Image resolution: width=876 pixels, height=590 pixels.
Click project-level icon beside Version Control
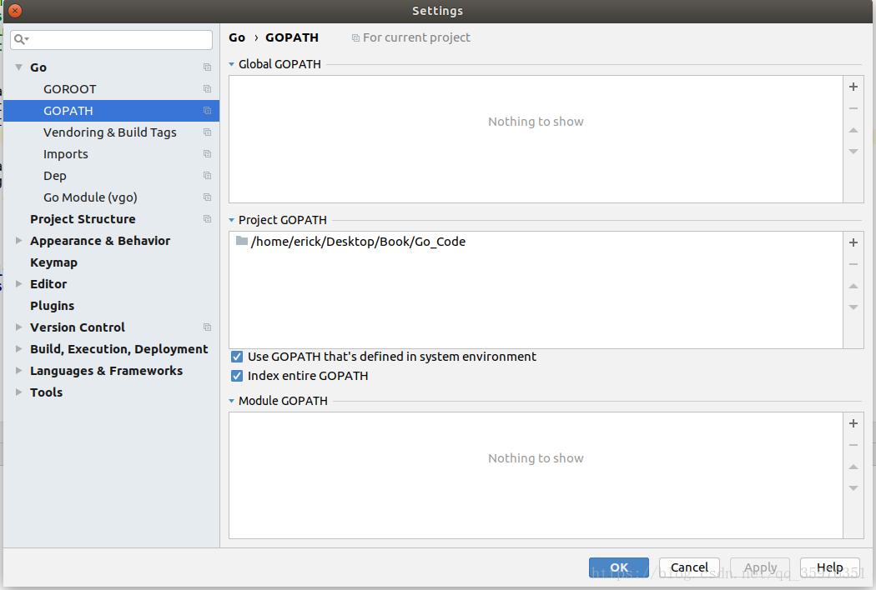(207, 327)
